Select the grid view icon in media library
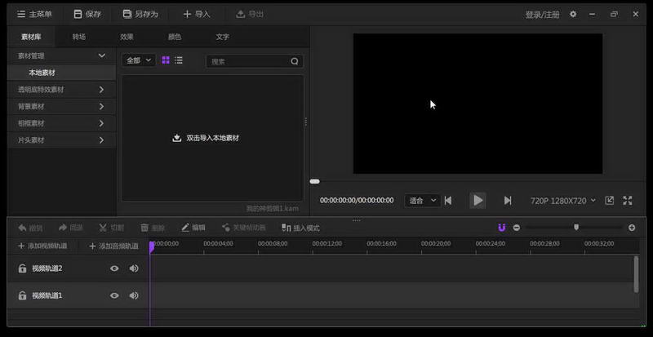Viewport: 653px width, 337px height. 166,60
